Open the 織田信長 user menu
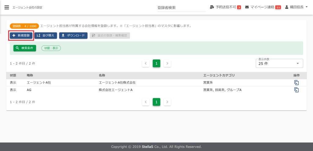The width and height of the screenshot is (313, 151). point(296,7)
